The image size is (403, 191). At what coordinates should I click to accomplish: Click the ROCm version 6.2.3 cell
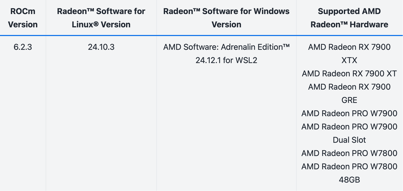23,47
